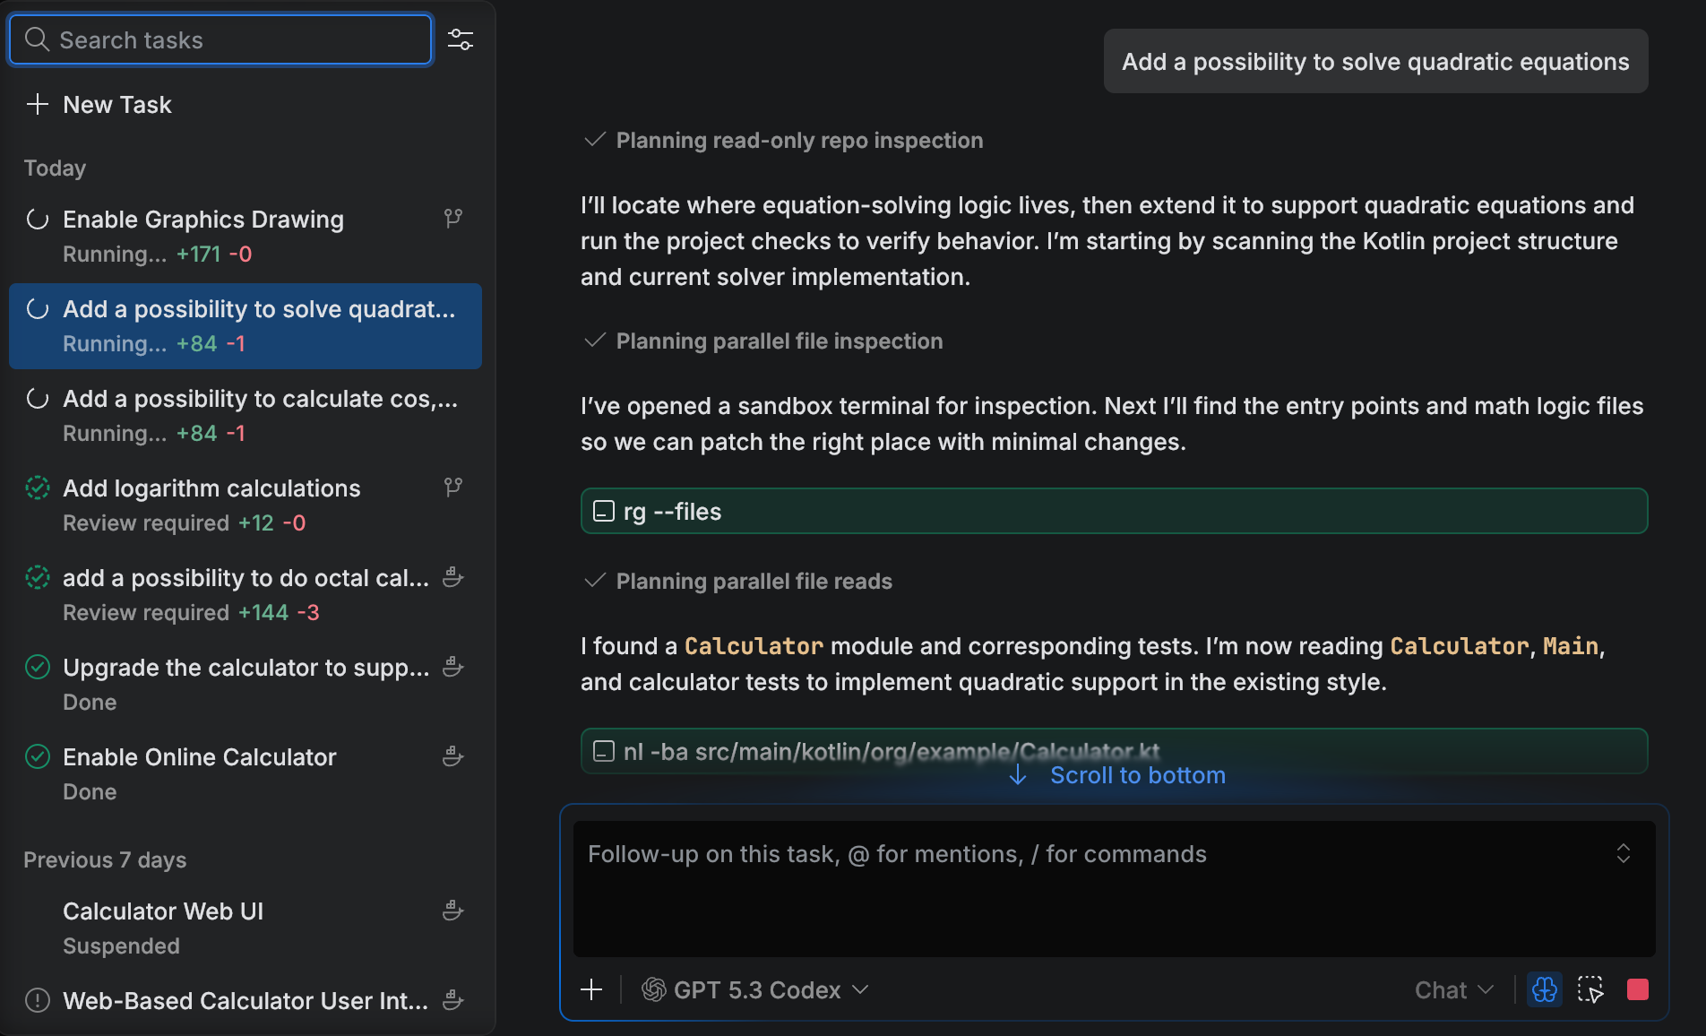Toggle the brain reasoning button
Viewport: 1706px width, 1036px height.
pyautogui.click(x=1544, y=989)
